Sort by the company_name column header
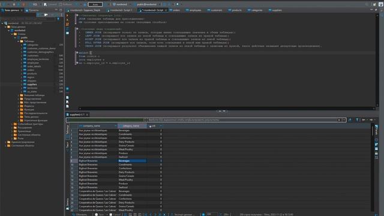Screen dimensions: 384x216 click(97, 126)
